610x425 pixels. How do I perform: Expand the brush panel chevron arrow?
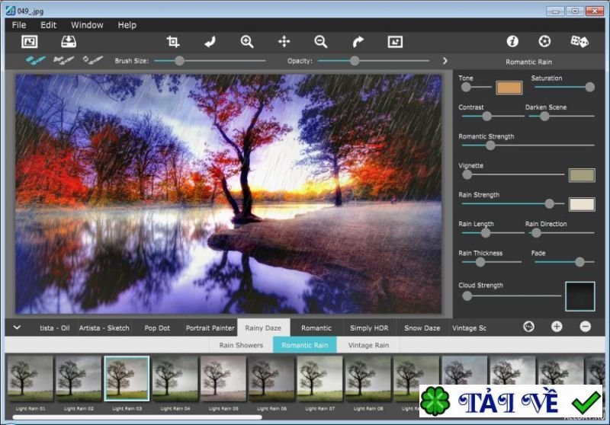click(x=445, y=61)
